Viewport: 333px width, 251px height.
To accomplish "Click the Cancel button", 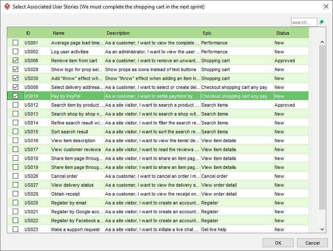I will 312,243.
